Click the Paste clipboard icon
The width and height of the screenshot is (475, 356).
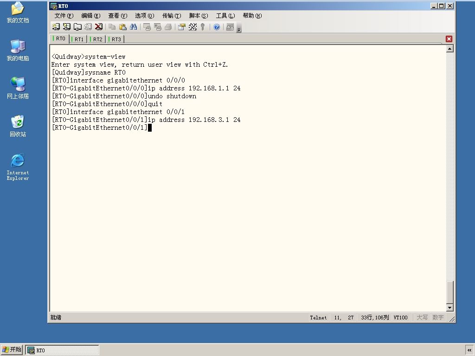coord(122,27)
